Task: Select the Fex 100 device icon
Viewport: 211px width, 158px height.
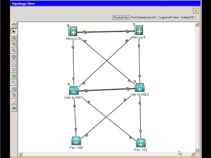Action: click(x=76, y=141)
